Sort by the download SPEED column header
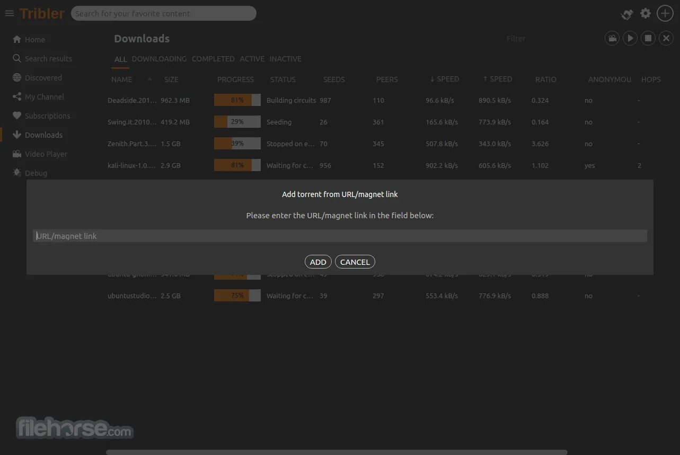Viewport: 680px width, 455px height. [444, 79]
